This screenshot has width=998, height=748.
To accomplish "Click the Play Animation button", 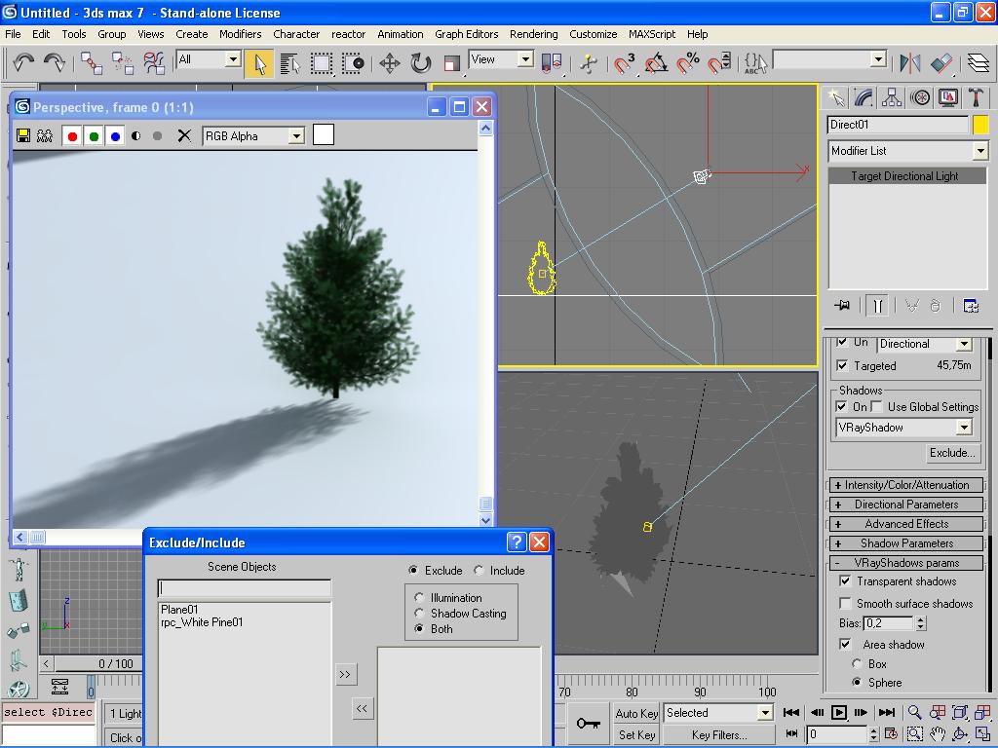I will click(x=839, y=713).
